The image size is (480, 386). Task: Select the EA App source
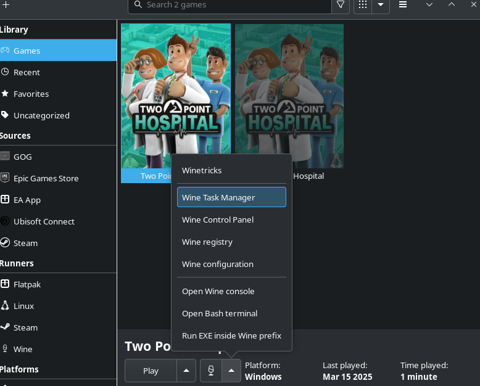(x=58, y=200)
